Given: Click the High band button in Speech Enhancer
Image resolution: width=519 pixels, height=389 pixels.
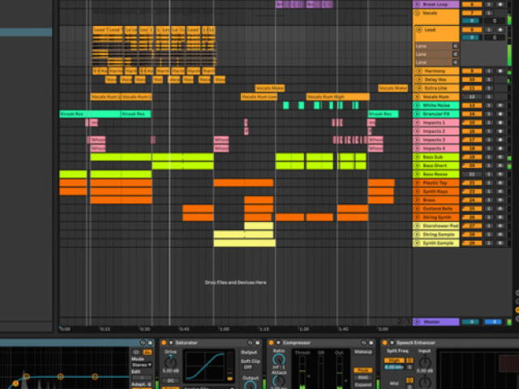Looking at the screenshot, I should click(394, 361).
